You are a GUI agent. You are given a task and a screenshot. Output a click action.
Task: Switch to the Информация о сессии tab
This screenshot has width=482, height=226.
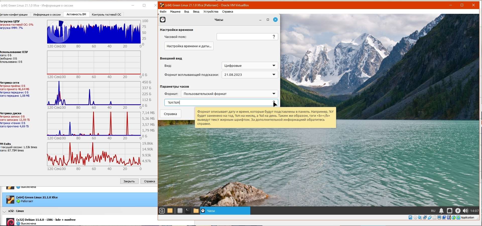pyautogui.click(x=47, y=15)
